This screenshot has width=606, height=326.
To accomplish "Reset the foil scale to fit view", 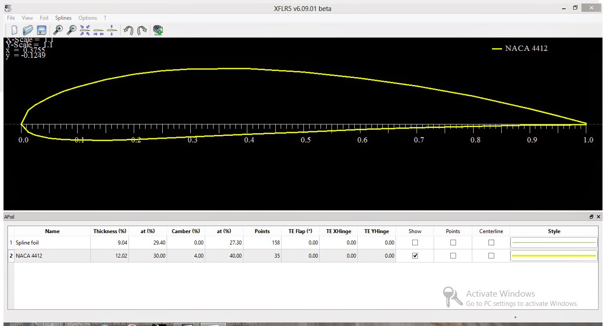I will point(85,30).
